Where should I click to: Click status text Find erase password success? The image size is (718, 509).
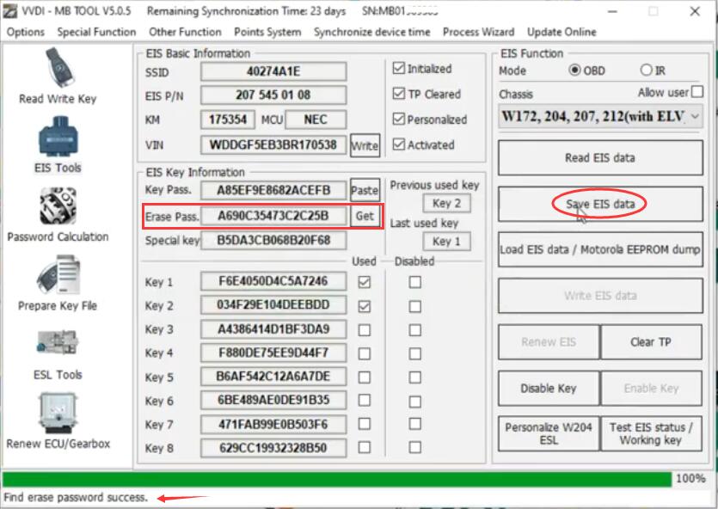[76, 497]
